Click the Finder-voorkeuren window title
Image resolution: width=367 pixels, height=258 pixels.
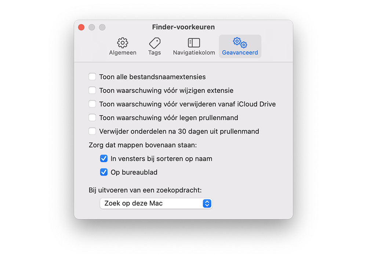183,27
